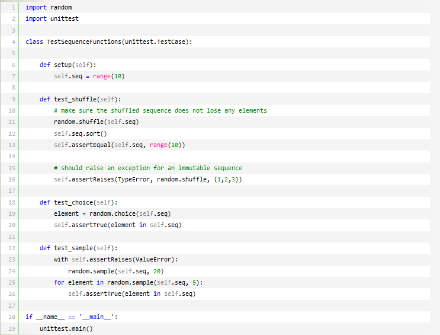Click line number 9 in the gutter
440x335 pixels.
coord(12,99)
